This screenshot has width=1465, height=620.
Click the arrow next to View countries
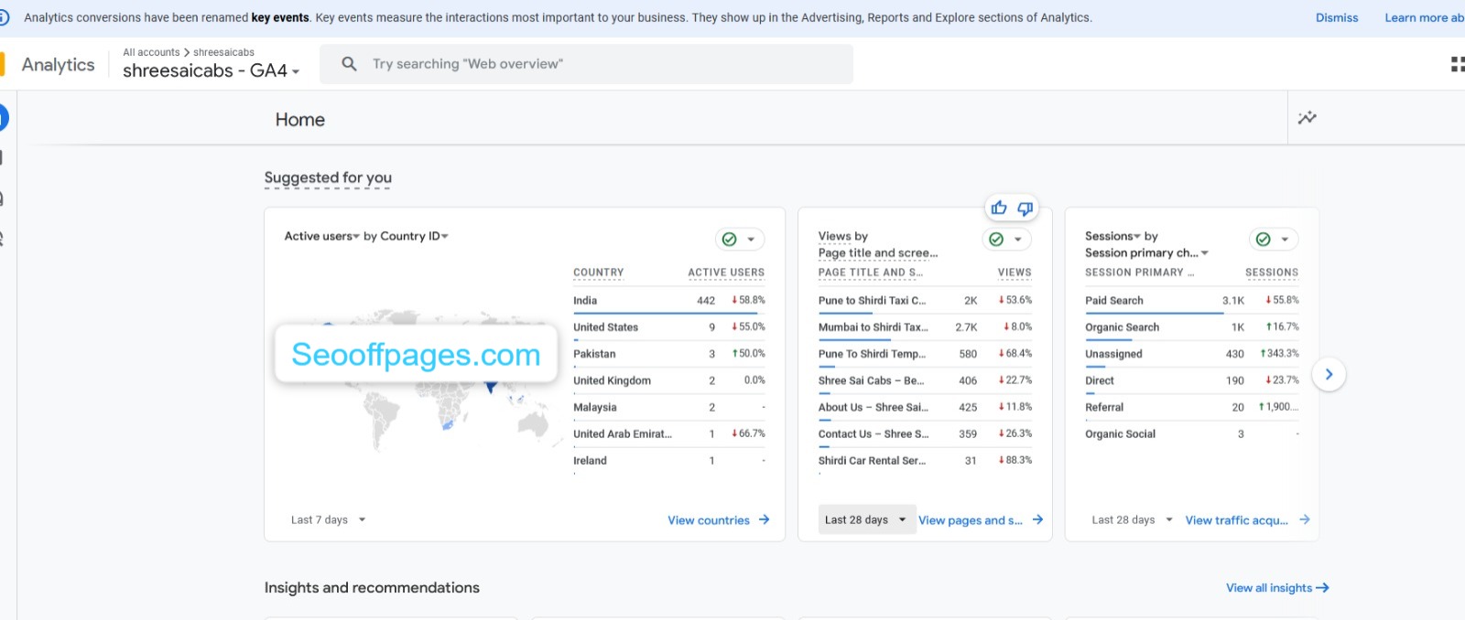[764, 519]
